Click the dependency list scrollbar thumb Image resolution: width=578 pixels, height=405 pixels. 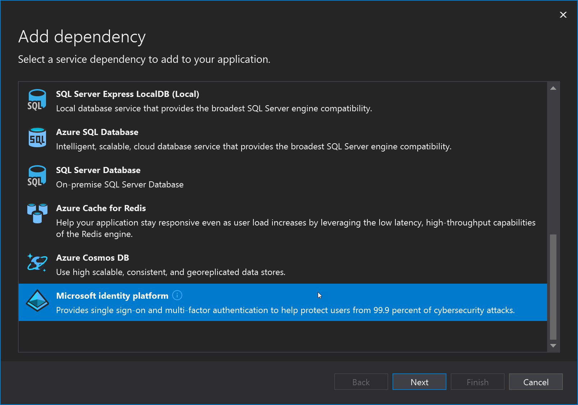pos(553,287)
